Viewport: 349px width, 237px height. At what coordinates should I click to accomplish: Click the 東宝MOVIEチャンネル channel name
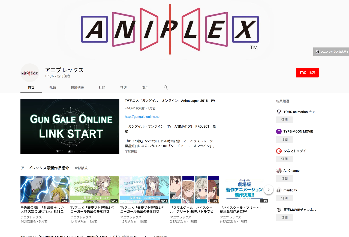300,210
